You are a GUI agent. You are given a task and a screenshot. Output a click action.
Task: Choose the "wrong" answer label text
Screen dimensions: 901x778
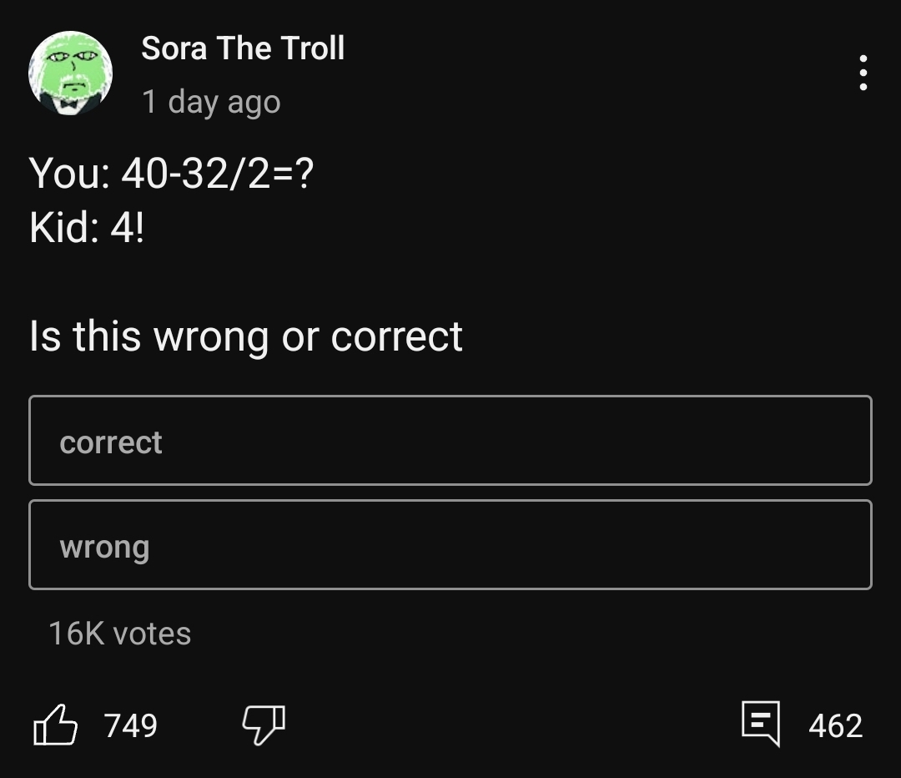coord(104,547)
